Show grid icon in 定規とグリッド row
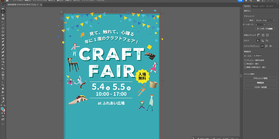 [x=263, y=35]
